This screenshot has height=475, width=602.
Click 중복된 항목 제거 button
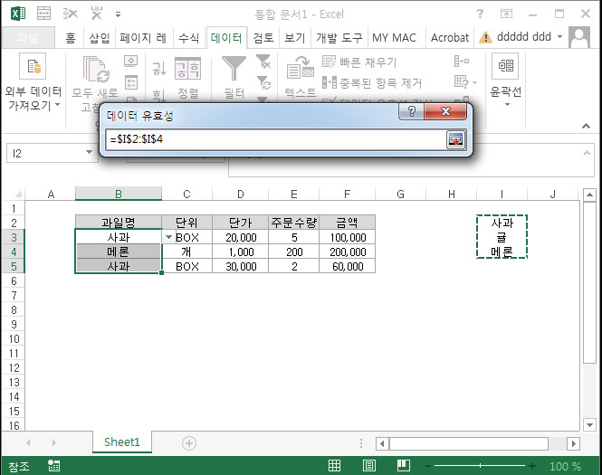(372, 83)
